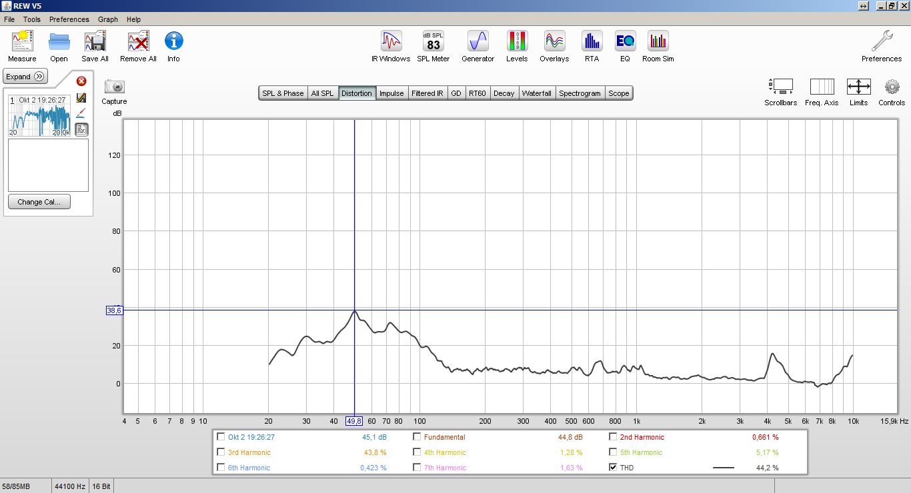The height and width of the screenshot is (493, 911).
Task: Click the trace colour pencil icon
Action: [81, 113]
